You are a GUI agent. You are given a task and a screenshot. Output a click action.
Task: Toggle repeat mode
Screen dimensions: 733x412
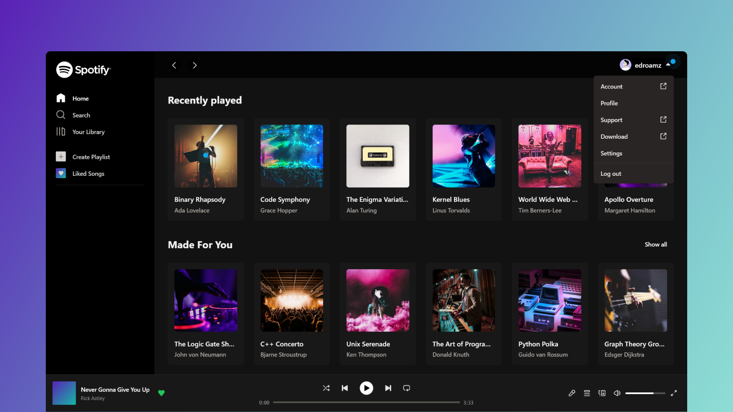click(x=407, y=388)
